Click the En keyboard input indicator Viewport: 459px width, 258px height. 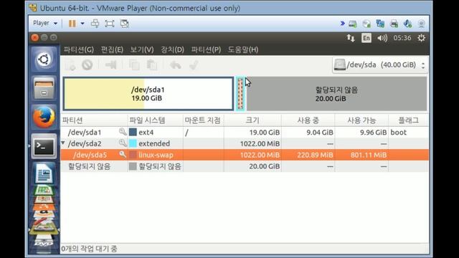[366, 38]
